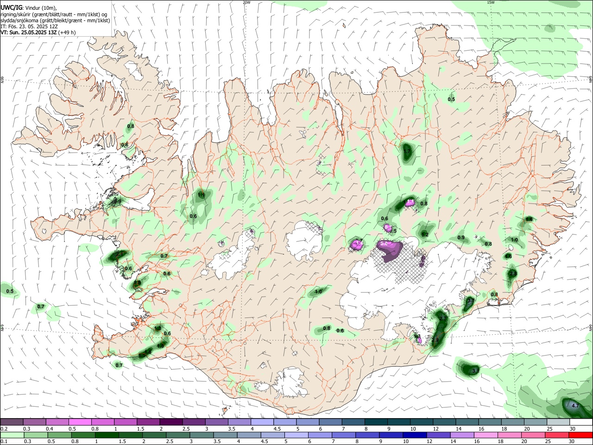Select the dark green 1–1.5 rain legend swatch
The image size is (593, 445).
107,435
